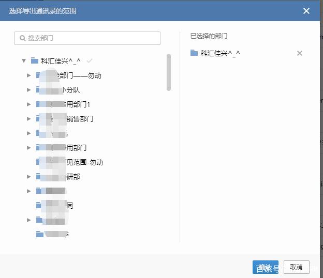323x278 pixels.
Task: Click folder icon of 部门——勿动 item
Action: [38, 75]
